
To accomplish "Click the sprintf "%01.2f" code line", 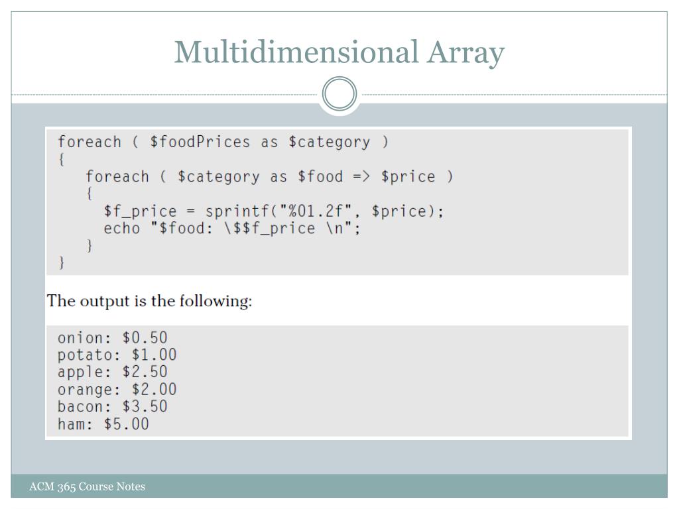I will pyautogui.click(x=274, y=211).
